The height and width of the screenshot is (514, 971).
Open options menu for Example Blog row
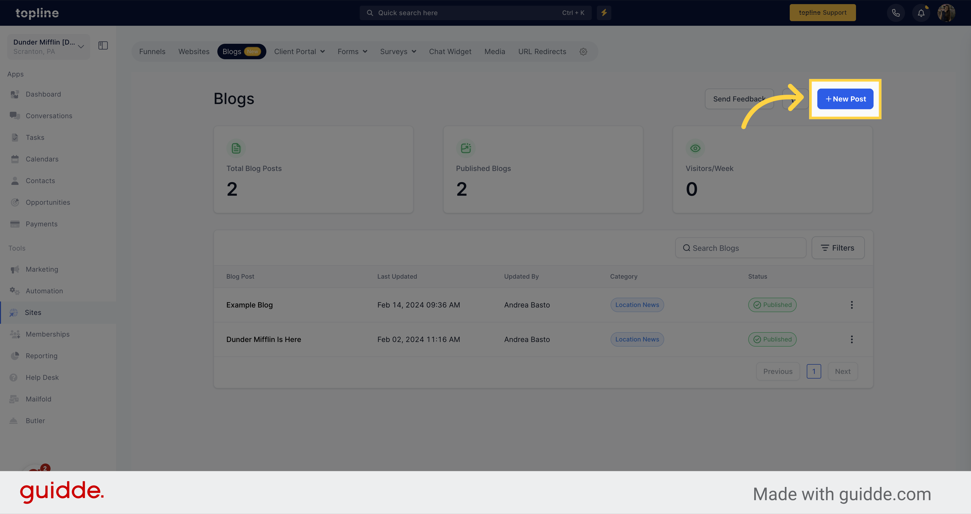[852, 305]
